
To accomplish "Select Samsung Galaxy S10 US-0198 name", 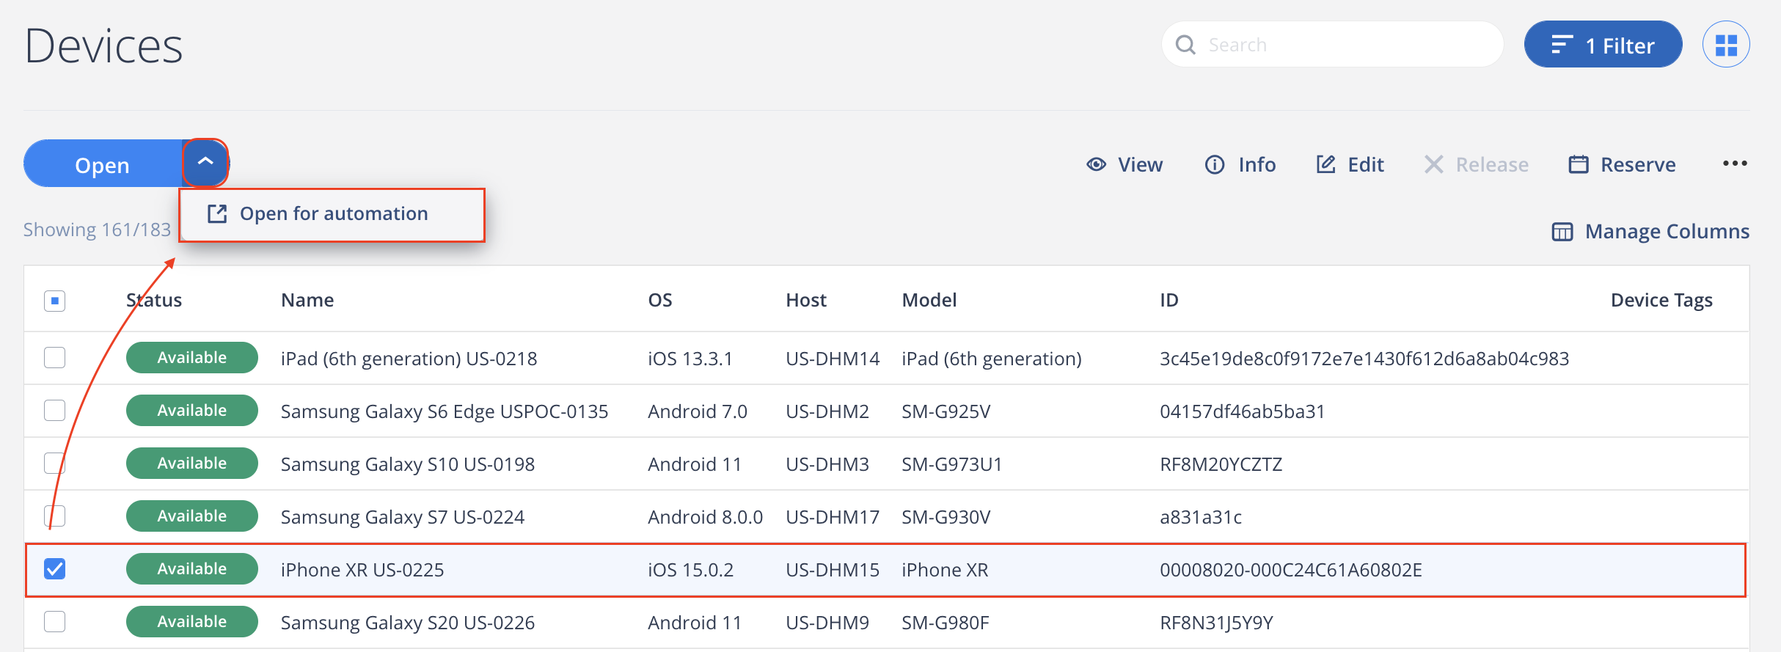I will pos(408,464).
